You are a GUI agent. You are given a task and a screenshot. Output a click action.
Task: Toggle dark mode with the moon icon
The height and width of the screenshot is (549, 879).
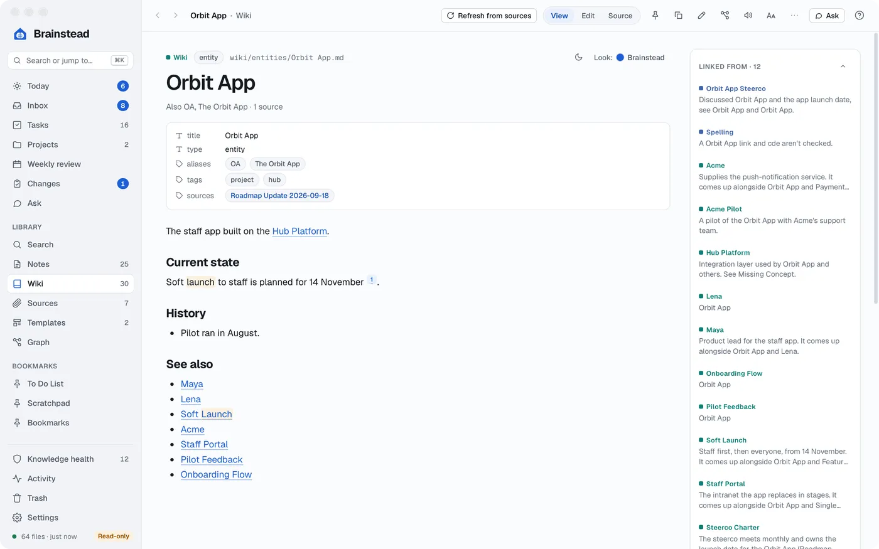[x=578, y=57]
